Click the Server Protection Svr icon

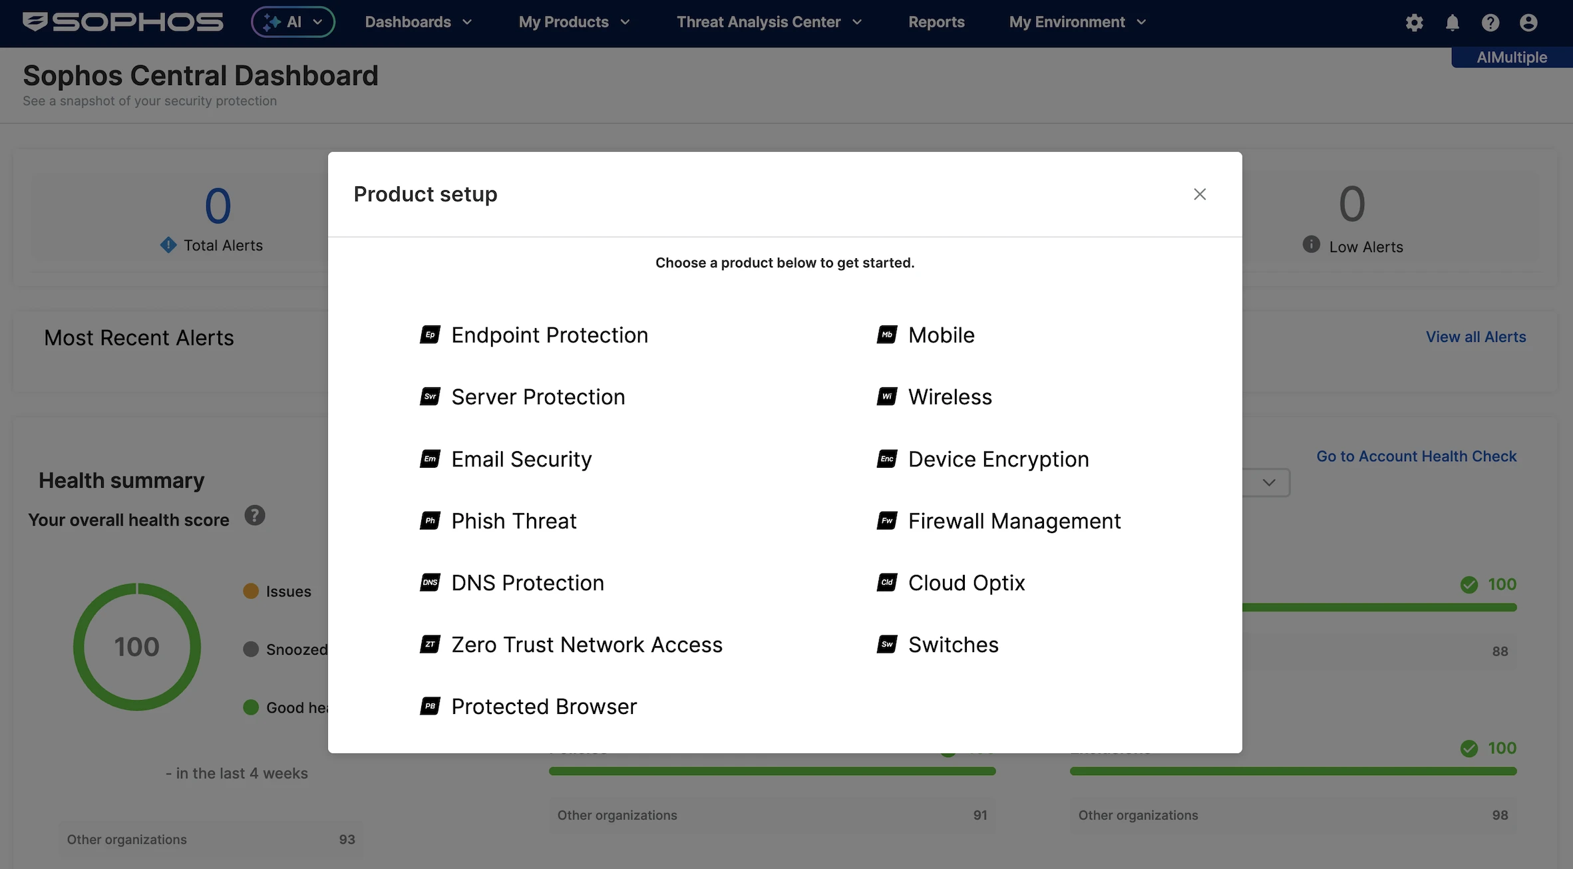[430, 397]
